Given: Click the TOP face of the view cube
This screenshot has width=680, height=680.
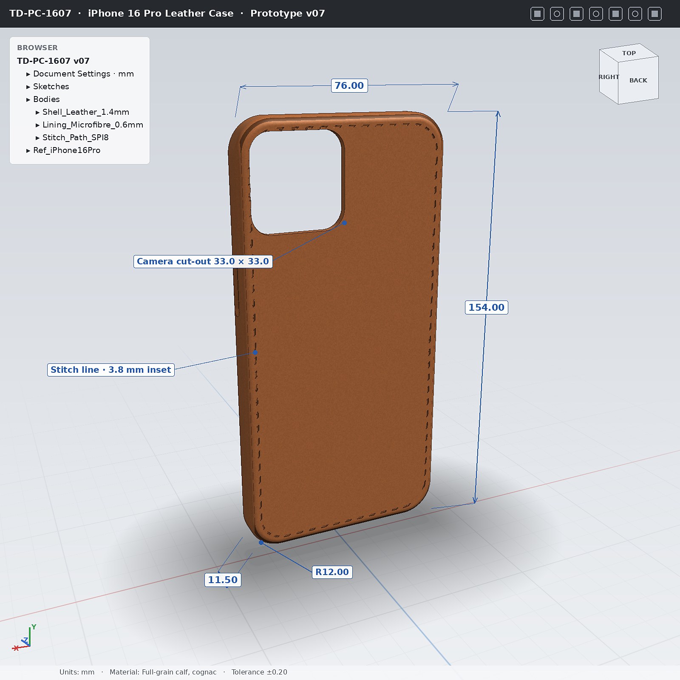Looking at the screenshot, I should click(629, 53).
